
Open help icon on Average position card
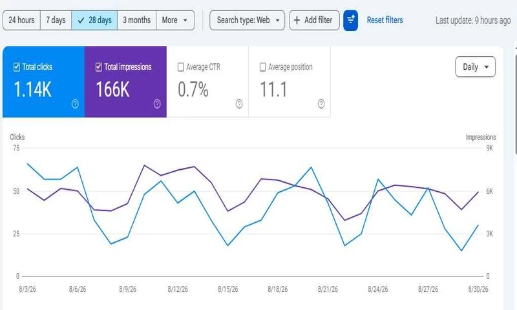click(x=321, y=104)
